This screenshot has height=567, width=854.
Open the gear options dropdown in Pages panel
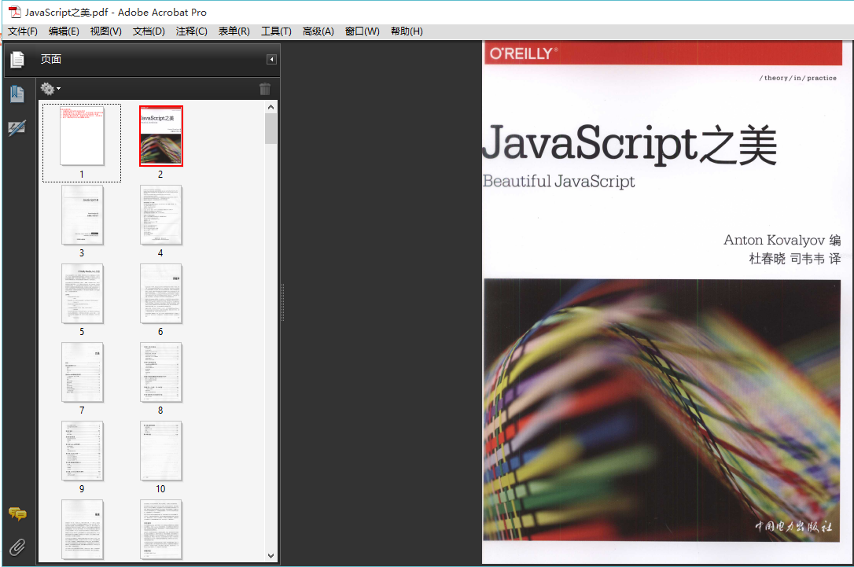coord(50,88)
